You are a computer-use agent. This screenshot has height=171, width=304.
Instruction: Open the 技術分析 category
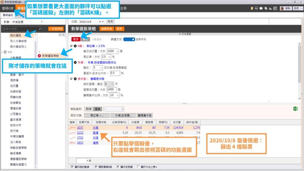pos(16,125)
